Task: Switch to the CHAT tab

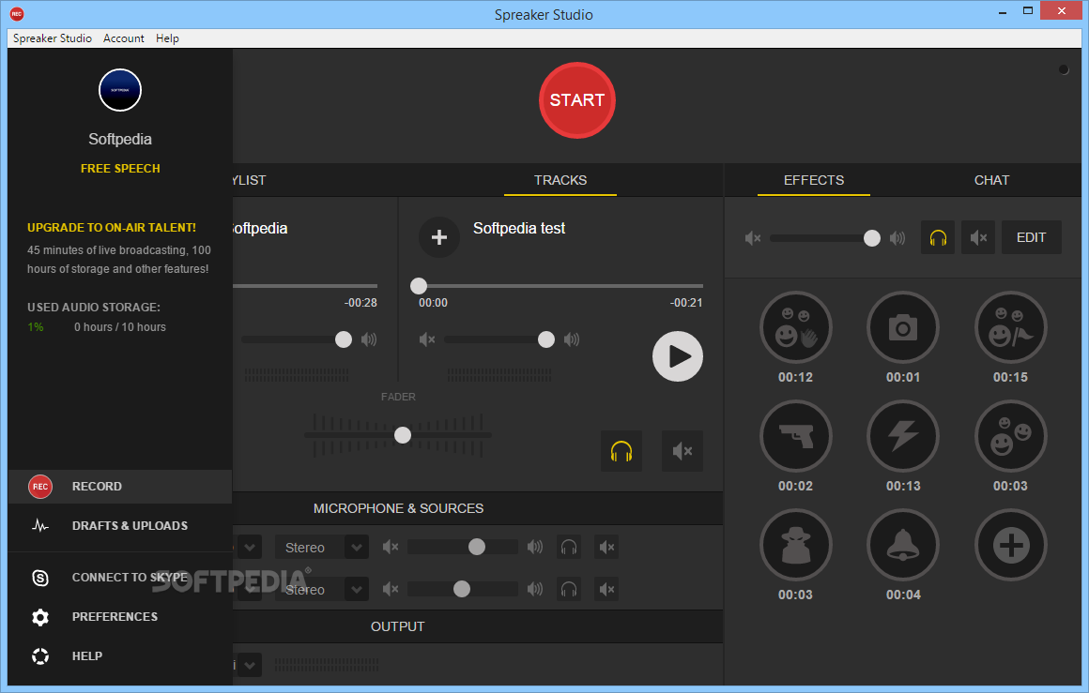Action: [x=991, y=180]
